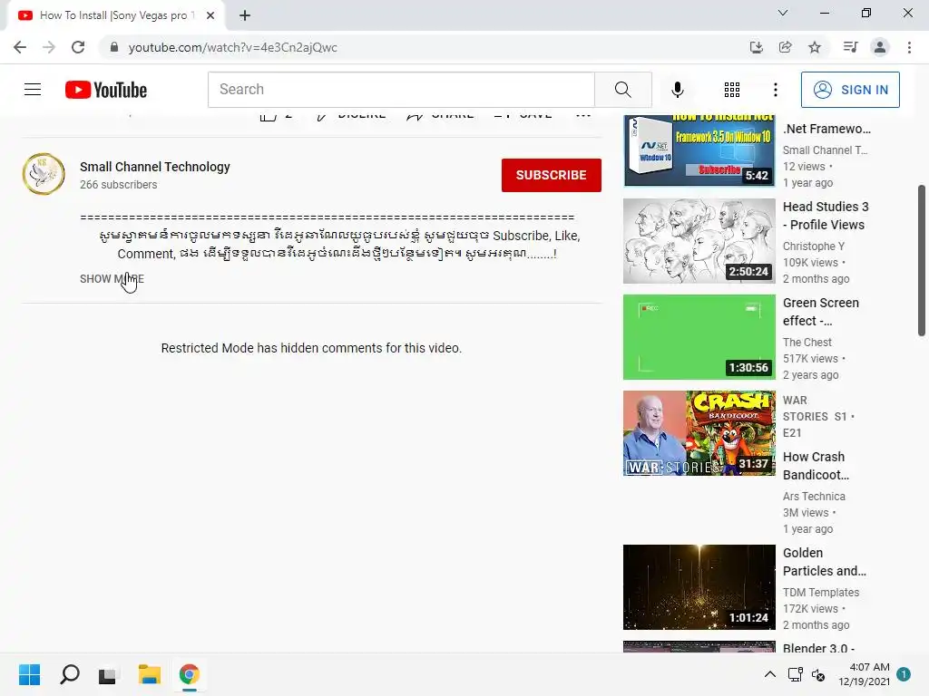Open Golden Particles video thumbnail
This screenshot has height=696, width=929.
(699, 587)
